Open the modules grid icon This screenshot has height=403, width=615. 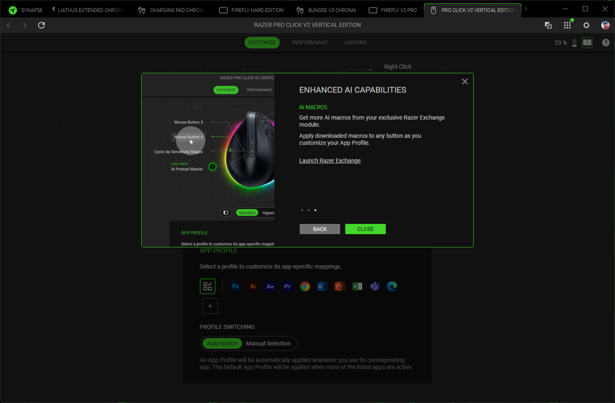[x=567, y=25]
